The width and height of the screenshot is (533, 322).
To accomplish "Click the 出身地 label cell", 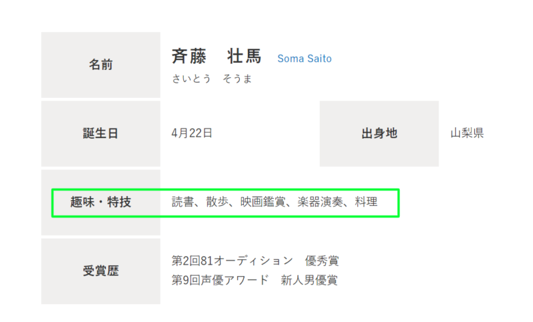I will pyautogui.click(x=379, y=133).
